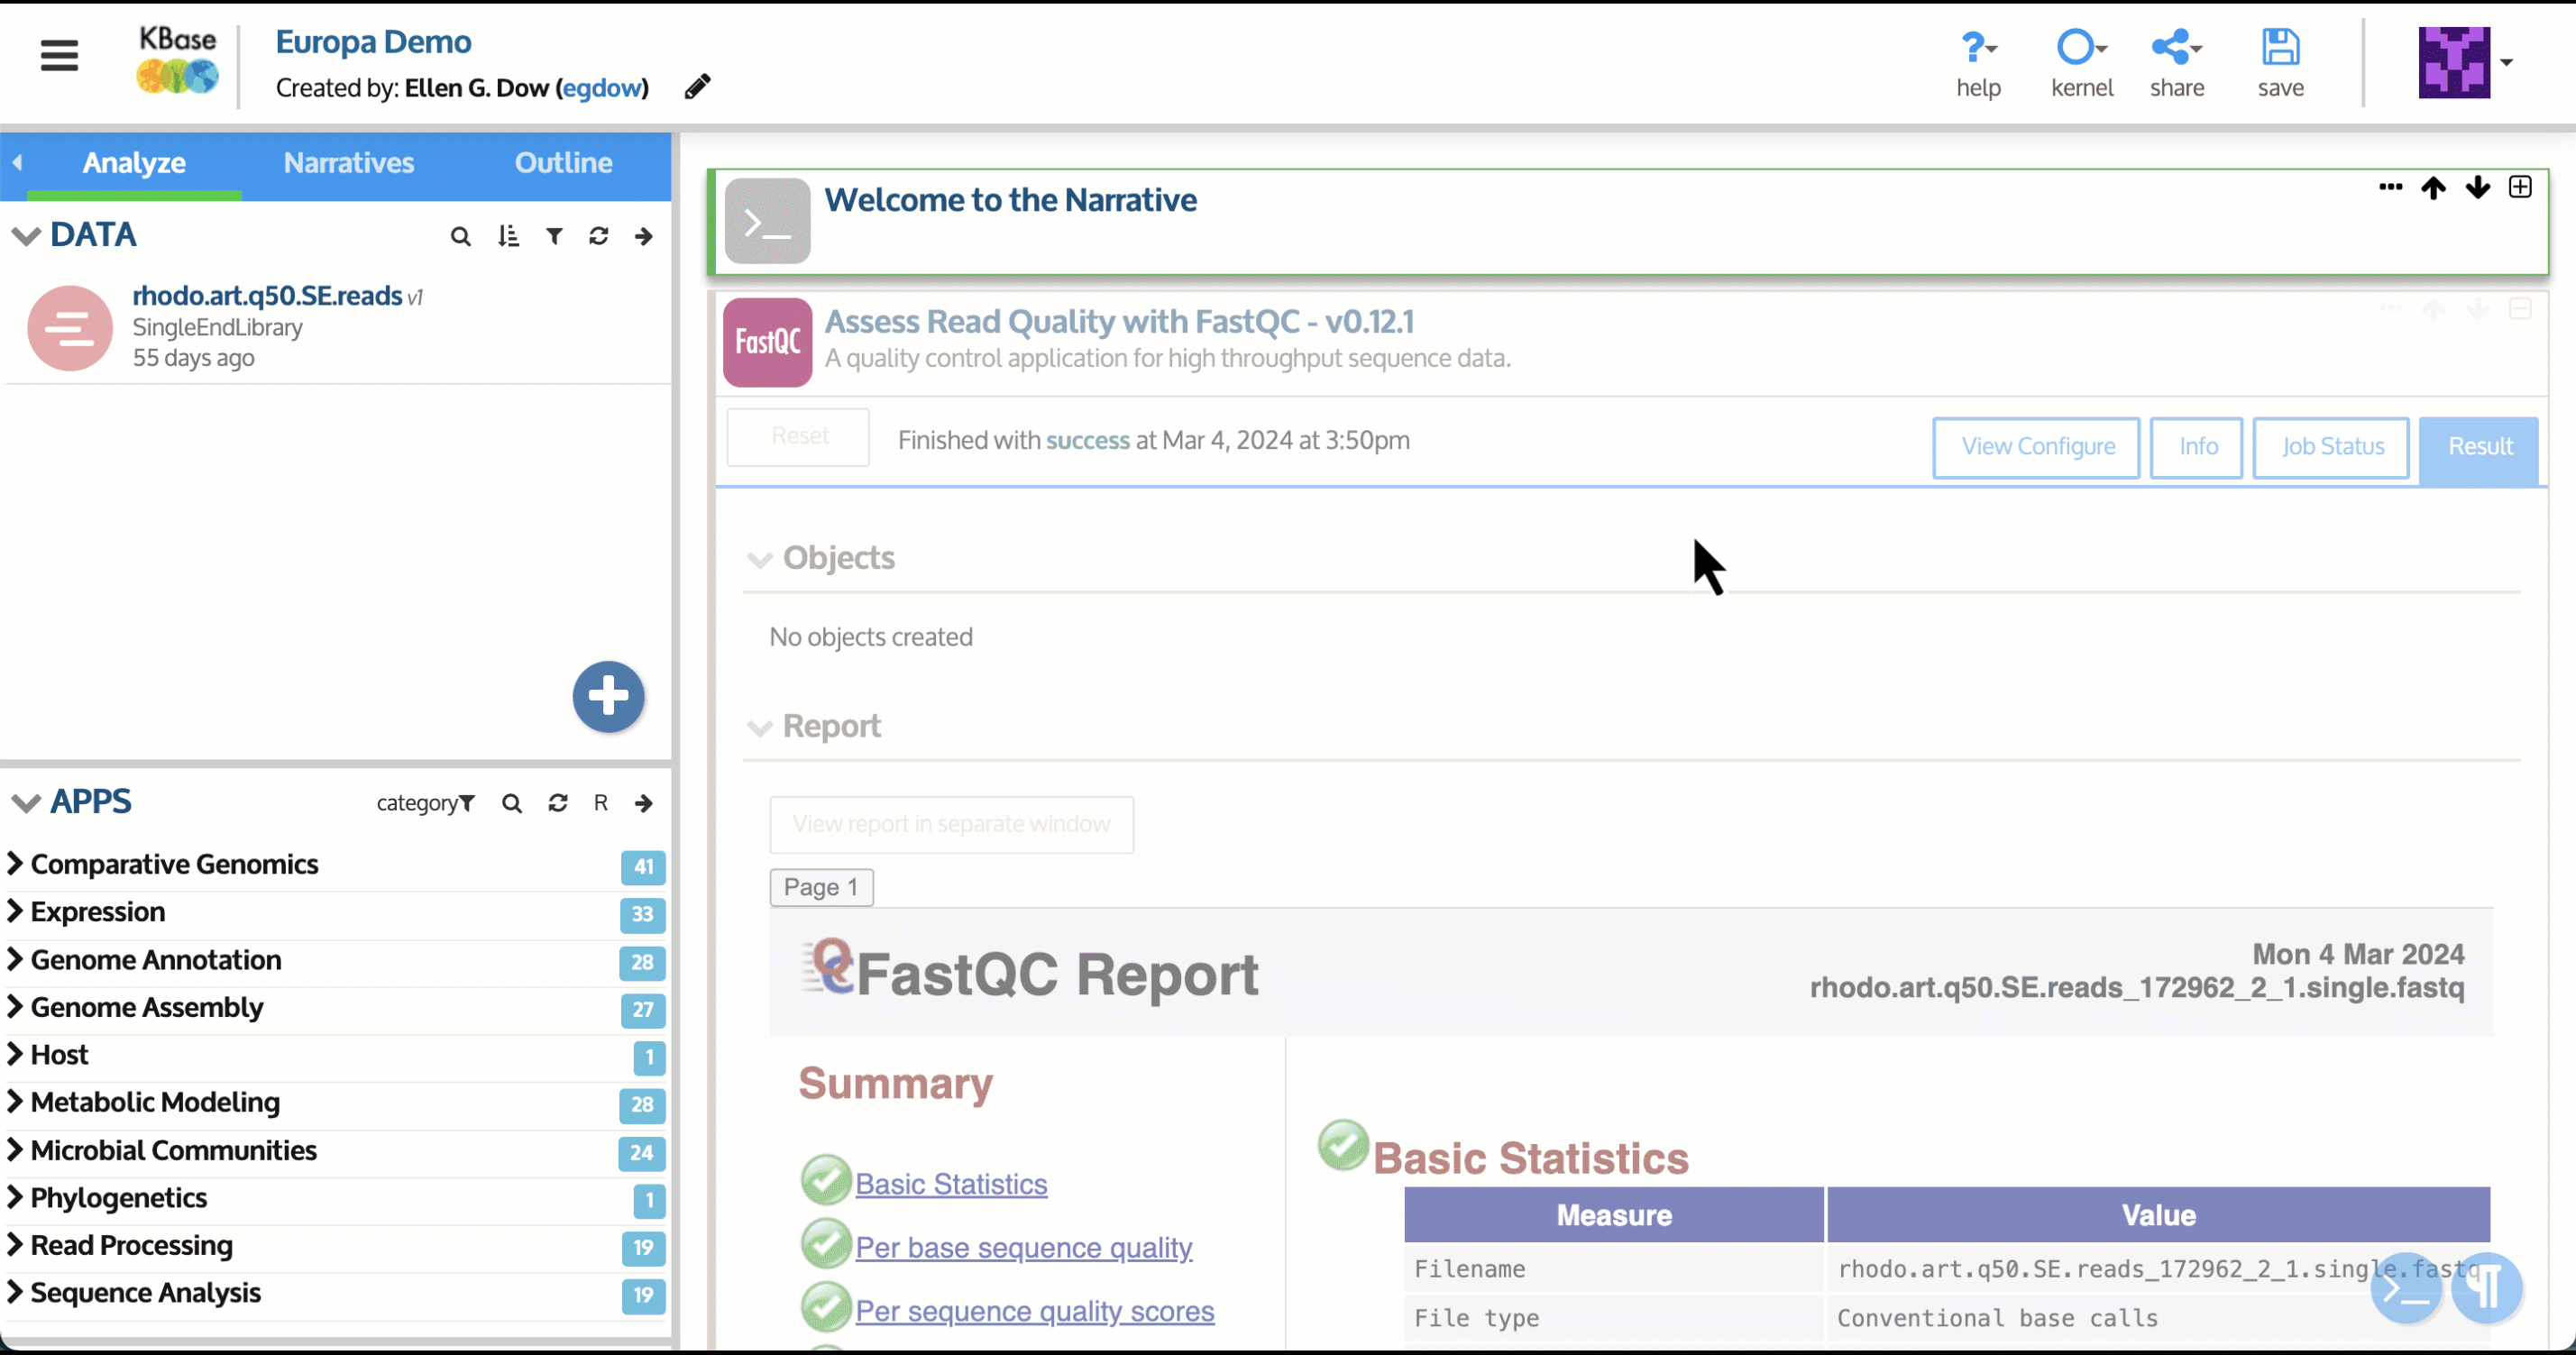Click the View Configure button

[2036, 447]
